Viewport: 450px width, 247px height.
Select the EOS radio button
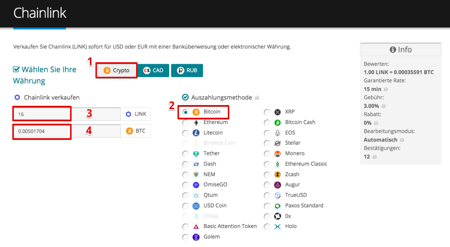tap(267, 133)
